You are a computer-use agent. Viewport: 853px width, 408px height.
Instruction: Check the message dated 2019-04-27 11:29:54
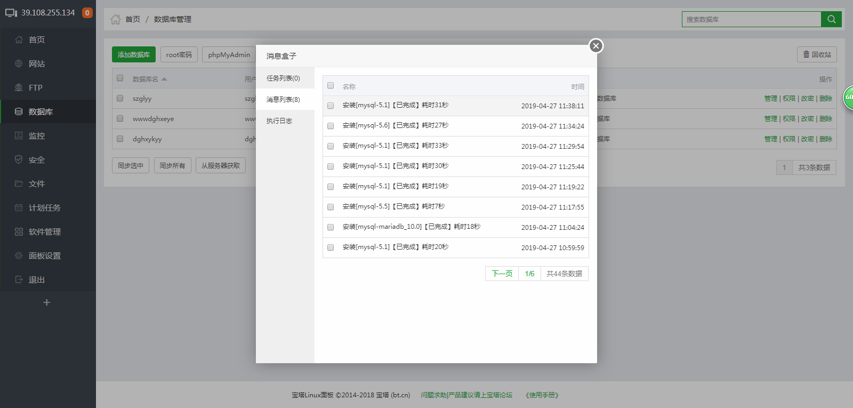click(x=331, y=146)
